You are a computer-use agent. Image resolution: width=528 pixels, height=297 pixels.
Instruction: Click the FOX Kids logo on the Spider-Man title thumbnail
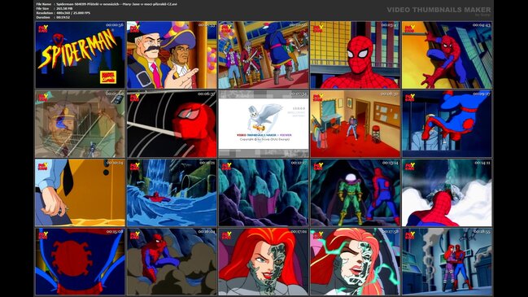[43, 28]
